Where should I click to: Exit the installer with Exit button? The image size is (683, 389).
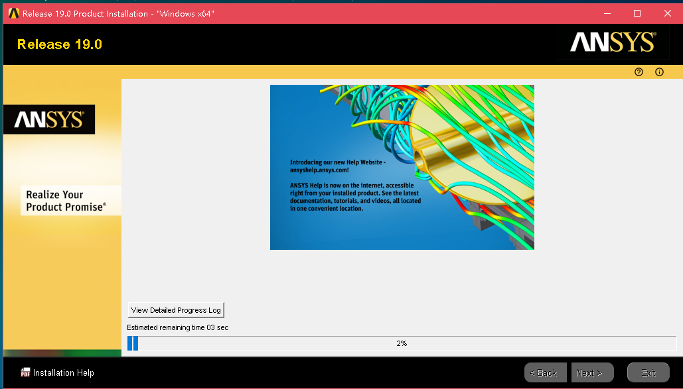(x=648, y=373)
